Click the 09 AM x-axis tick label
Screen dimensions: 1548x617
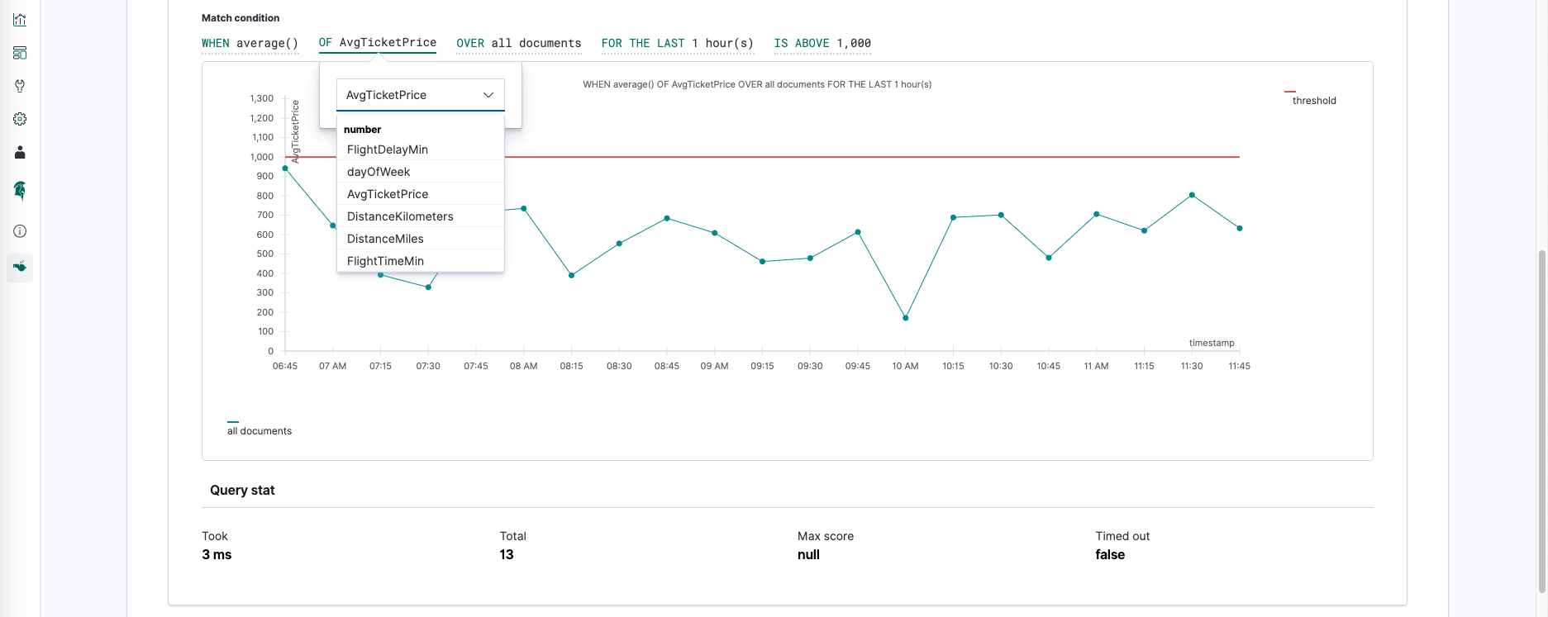715,366
